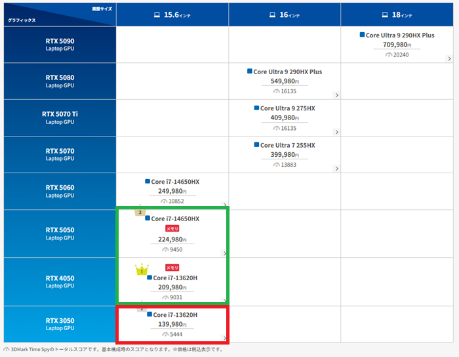Click Core i7-13620H in the RTX 4050 row
This screenshot has height=357, width=459.
[x=175, y=278]
